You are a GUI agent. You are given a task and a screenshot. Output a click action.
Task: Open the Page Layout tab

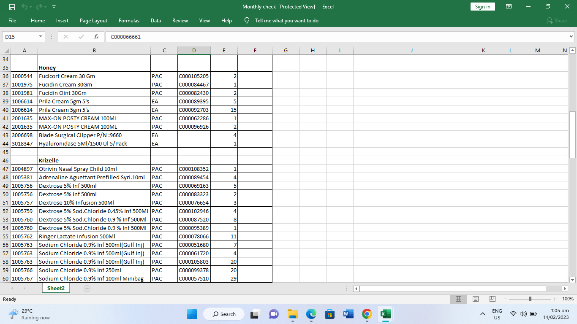(93, 21)
